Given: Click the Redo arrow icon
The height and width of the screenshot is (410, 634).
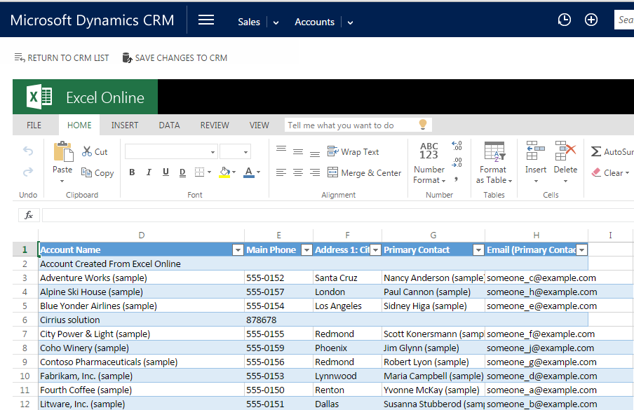Looking at the screenshot, I should coord(28,172).
